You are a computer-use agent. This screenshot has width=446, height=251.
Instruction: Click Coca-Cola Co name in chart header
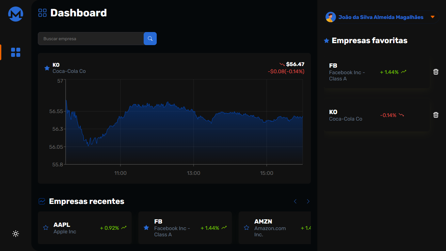(69, 71)
